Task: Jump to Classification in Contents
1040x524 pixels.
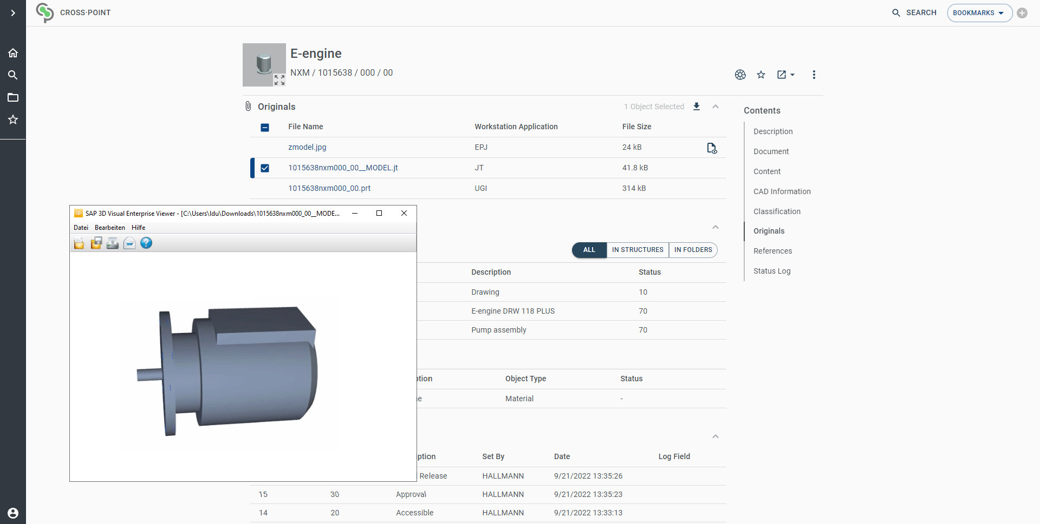Action: tap(777, 211)
